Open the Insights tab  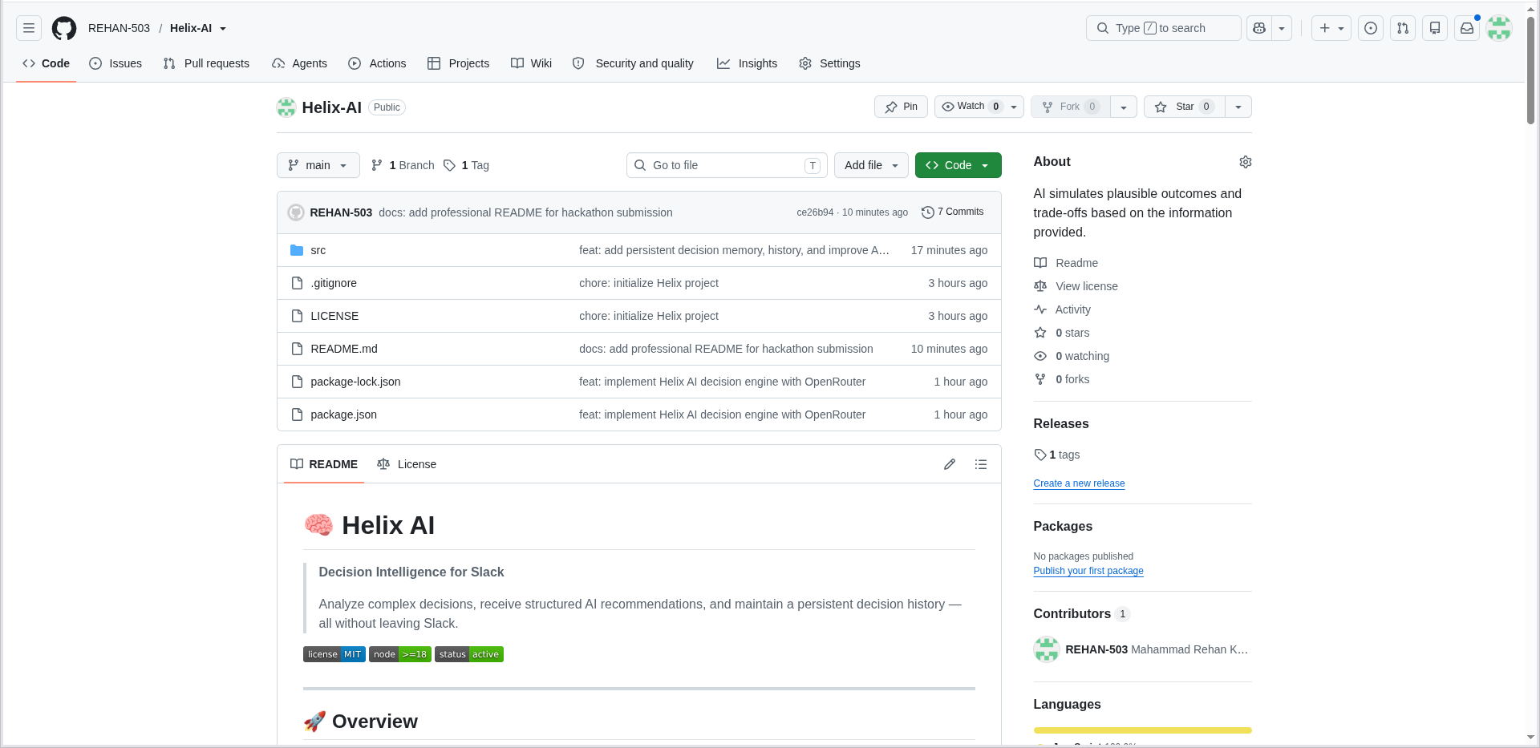(747, 63)
